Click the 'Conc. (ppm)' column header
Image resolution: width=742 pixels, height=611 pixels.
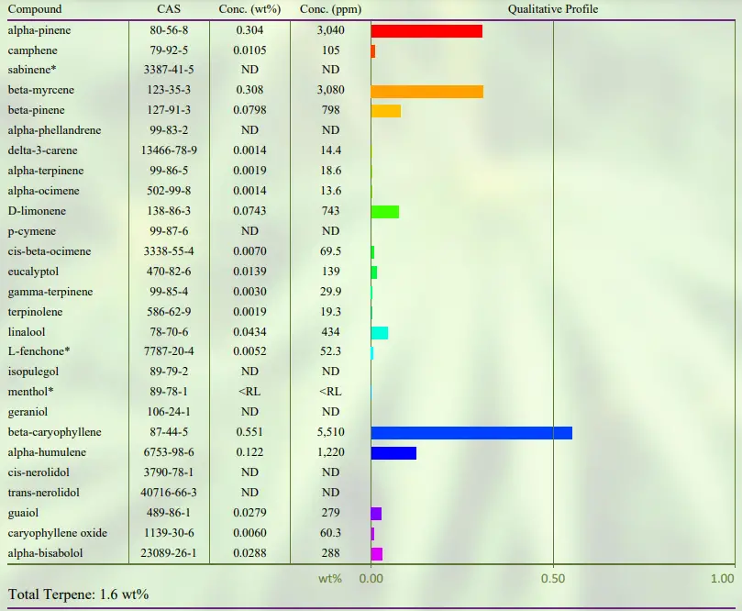point(331,9)
